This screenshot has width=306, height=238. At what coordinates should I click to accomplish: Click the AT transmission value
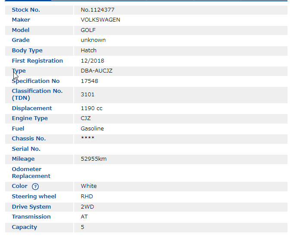coord(84,217)
